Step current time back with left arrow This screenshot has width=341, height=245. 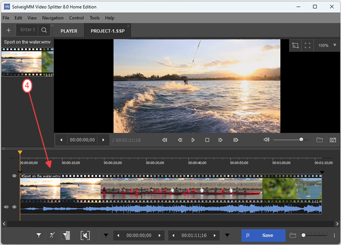click(61, 140)
